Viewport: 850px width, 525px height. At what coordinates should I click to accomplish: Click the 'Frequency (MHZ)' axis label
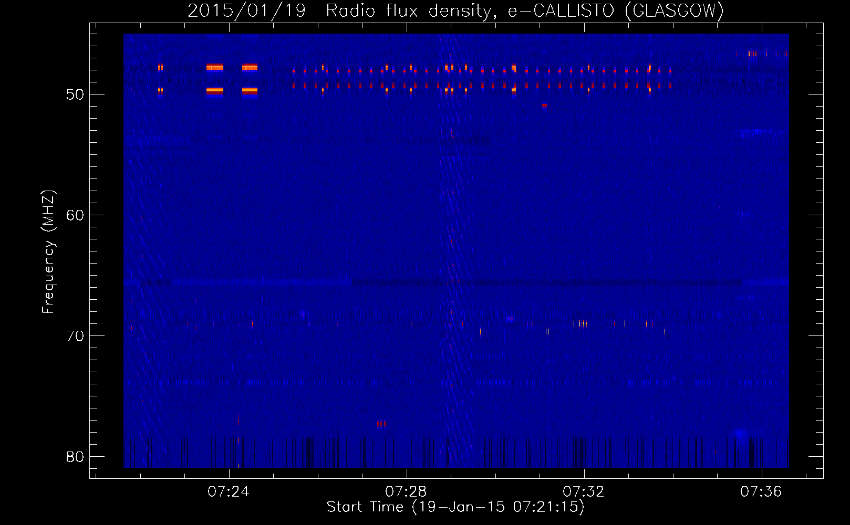tap(48, 252)
